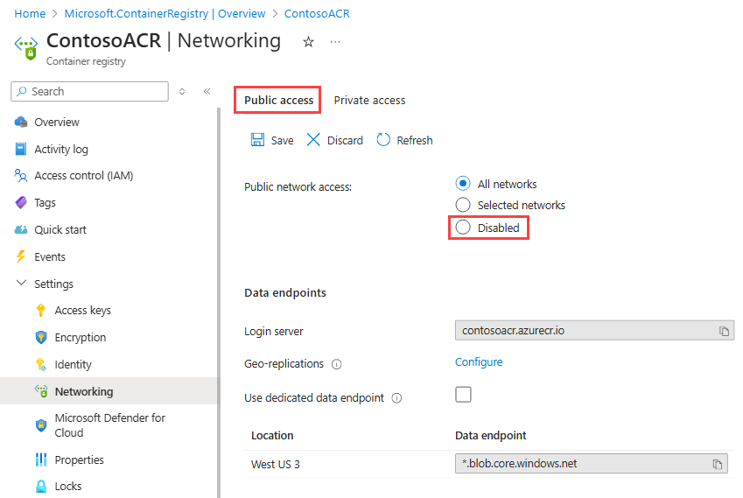Open the more options ellipsis in header

[x=335, y=42]
